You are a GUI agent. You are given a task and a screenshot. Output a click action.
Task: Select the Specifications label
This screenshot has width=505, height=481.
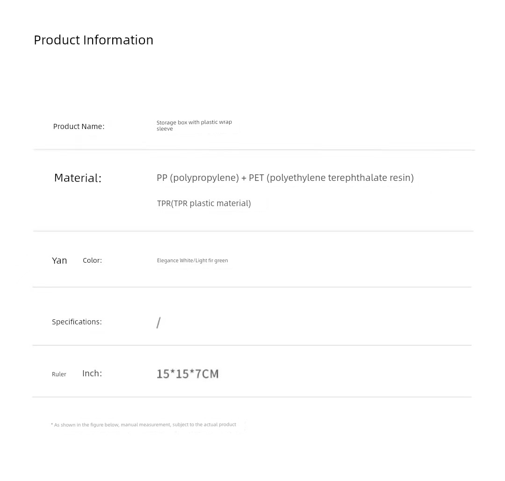(x=77, y=322)
